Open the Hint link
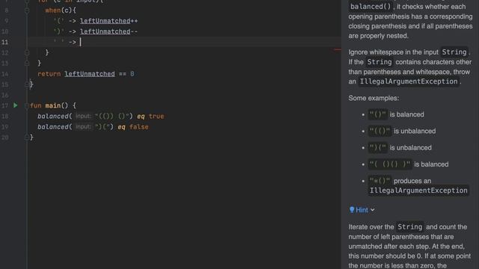 point(361,210)
